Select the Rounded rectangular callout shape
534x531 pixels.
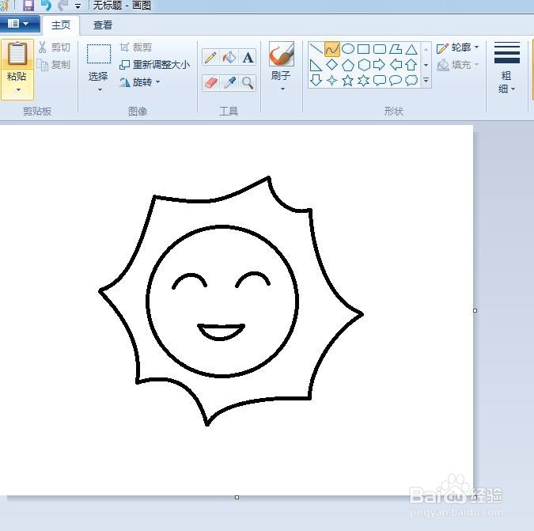coord(380,81)
